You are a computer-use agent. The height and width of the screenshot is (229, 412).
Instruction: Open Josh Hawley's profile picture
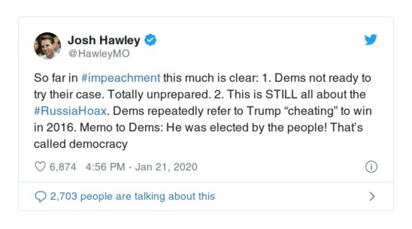pyautogui.click(x=48, y=45)
